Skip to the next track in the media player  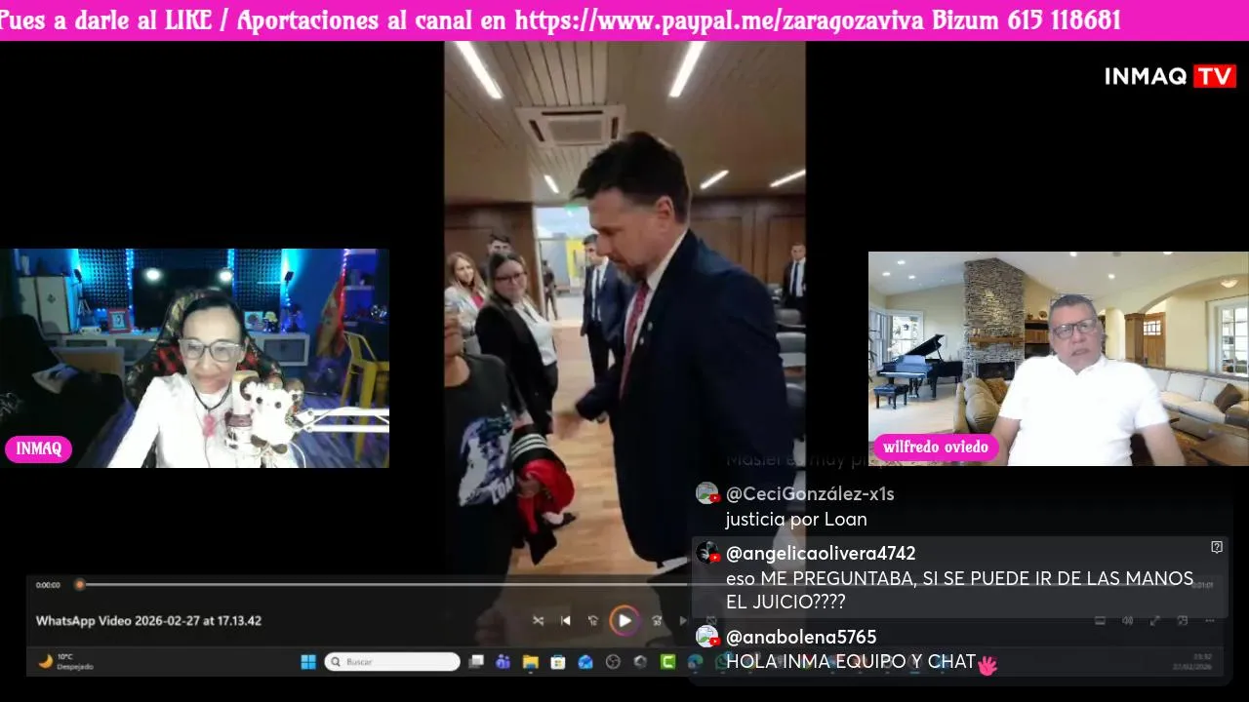[683, 620]
